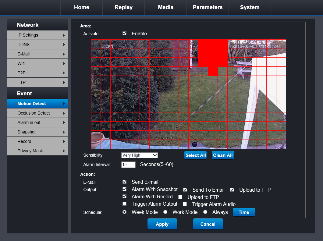Uncheck the Enable motion detection checkbox

(x=124, y=34)
